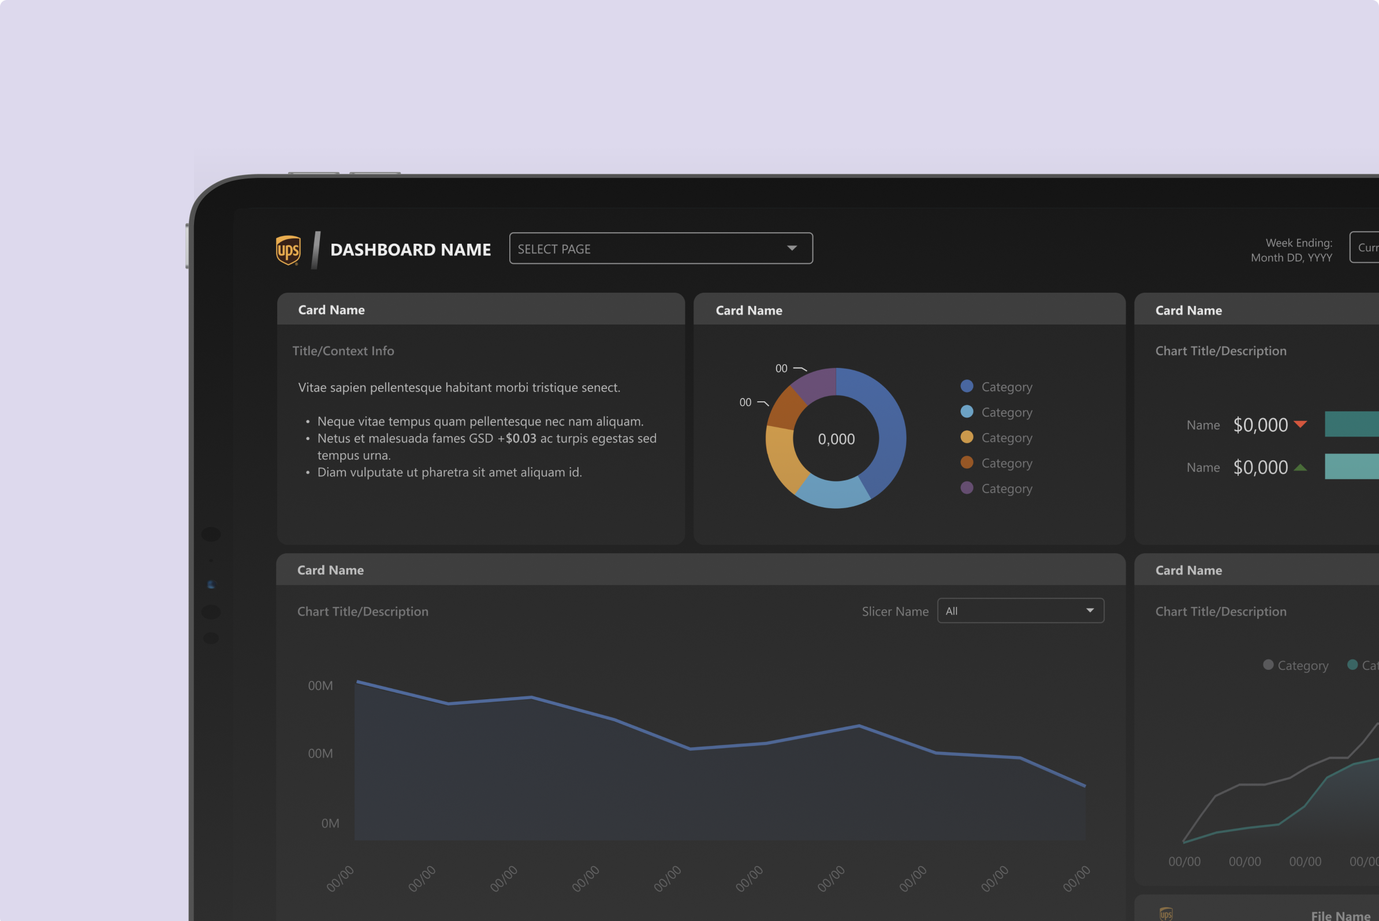Image resolution: width=1379 pixels, height=921 pixels.
Task: Click the donut chart center value 0,000
Action: pos(836,439)
